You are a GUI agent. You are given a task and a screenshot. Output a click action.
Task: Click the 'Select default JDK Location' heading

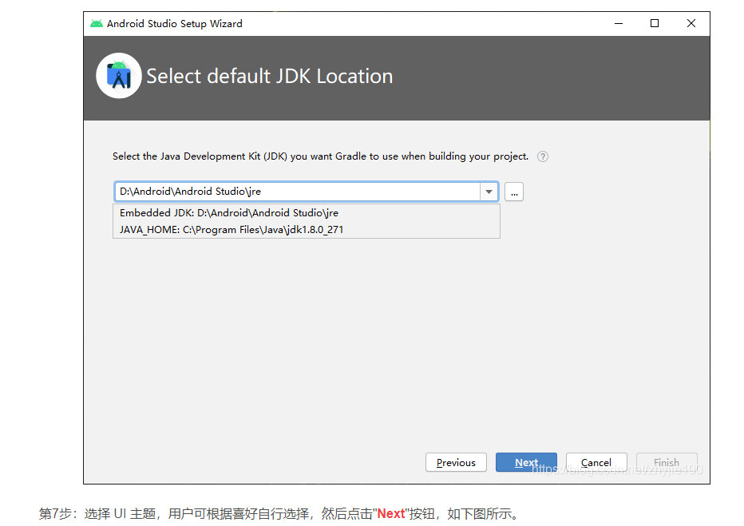click(x=270, y=77)
